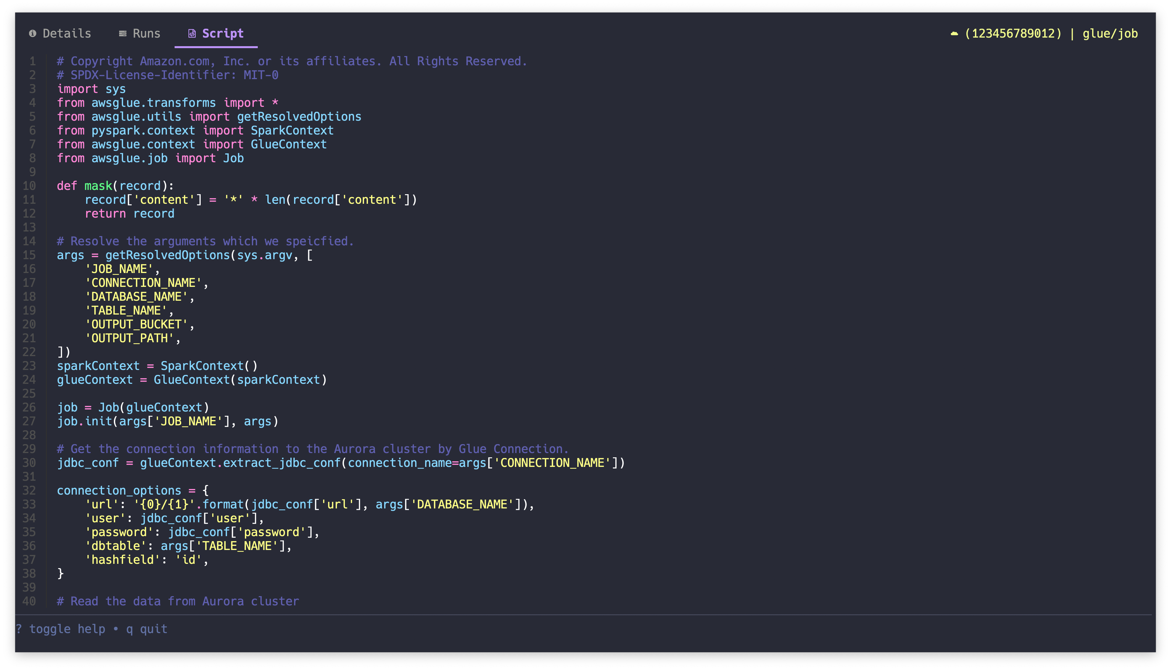Click the Details info icon
The width and height of the screenshot is (1171, 670).
(x=32, y=34)
